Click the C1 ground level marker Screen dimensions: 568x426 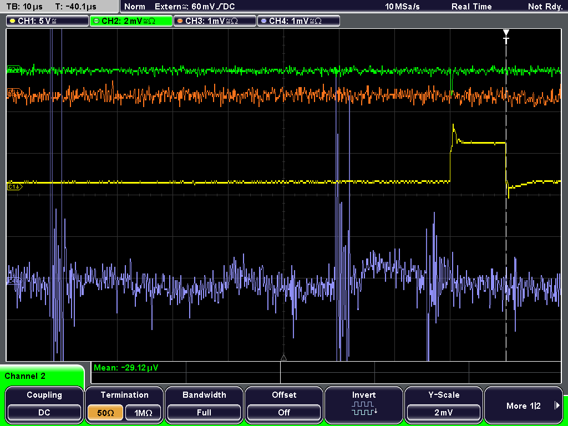click(15, 187)
